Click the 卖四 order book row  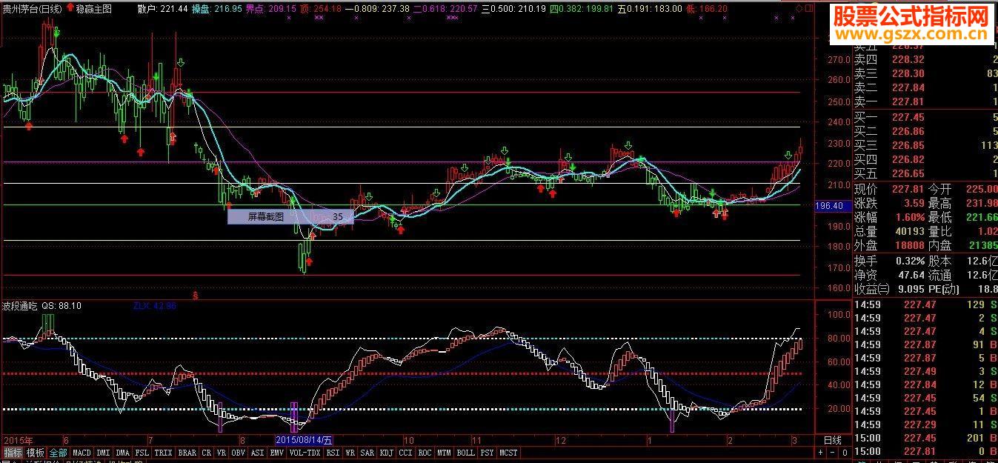926,59
